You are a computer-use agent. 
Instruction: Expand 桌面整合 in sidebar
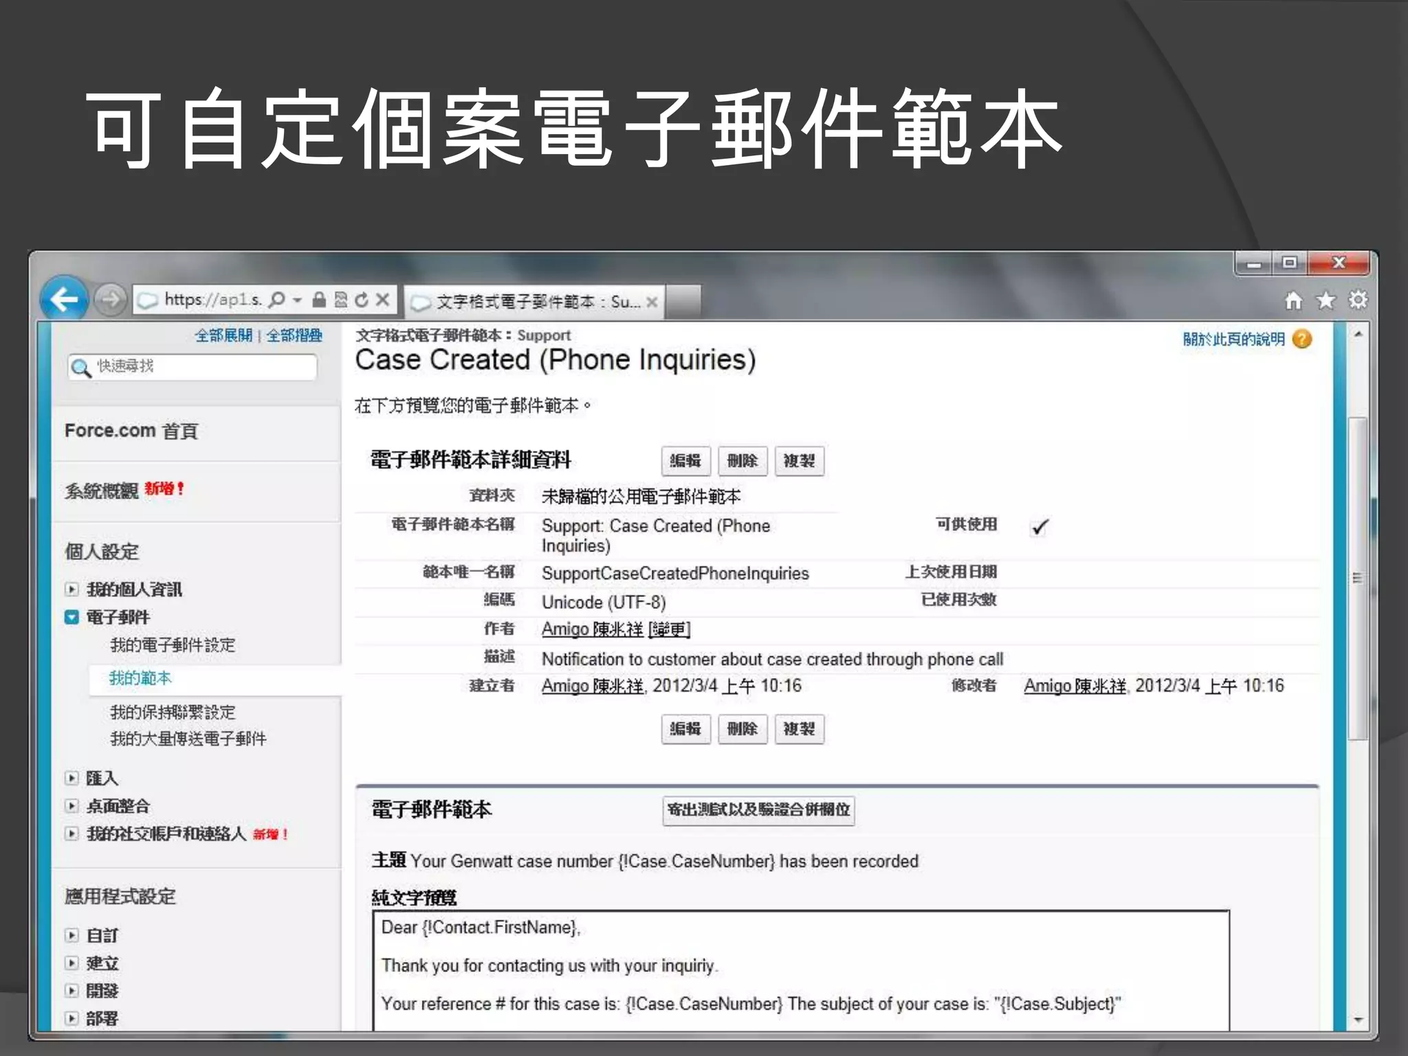click(71, 806)
